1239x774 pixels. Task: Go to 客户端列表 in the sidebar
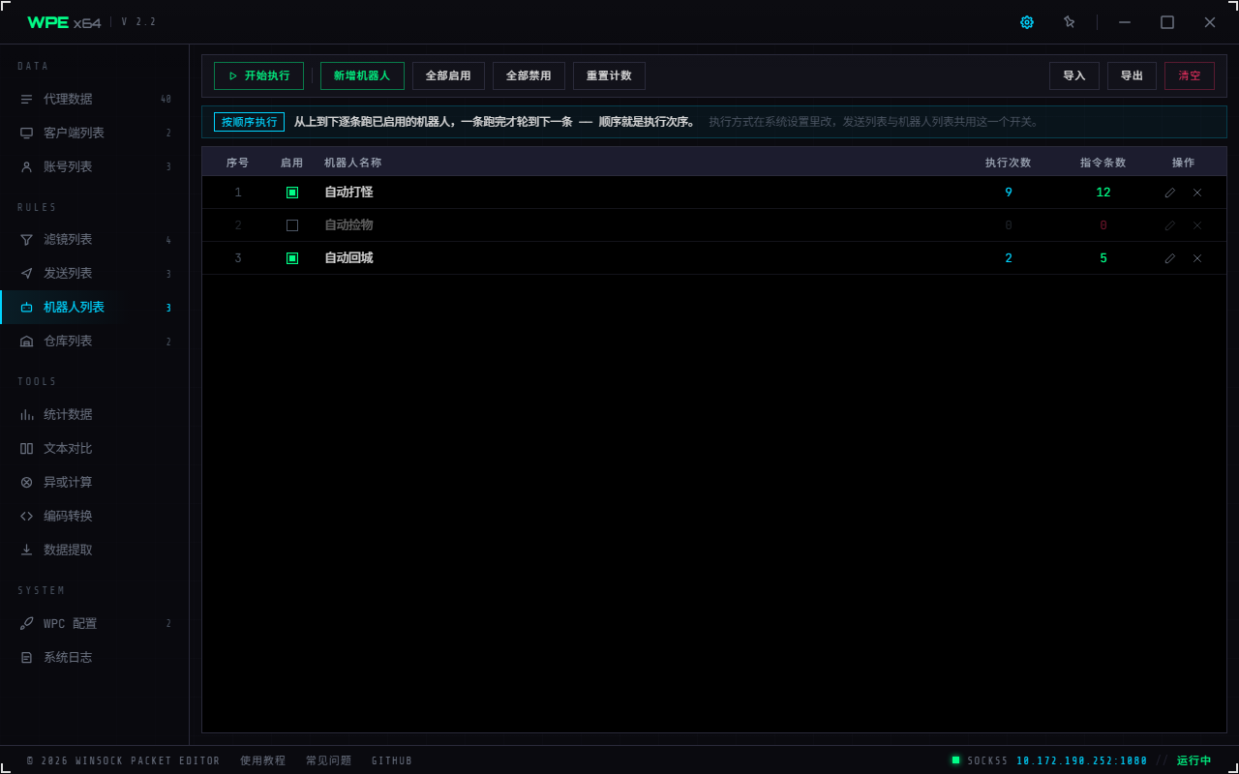pos(95,133)
